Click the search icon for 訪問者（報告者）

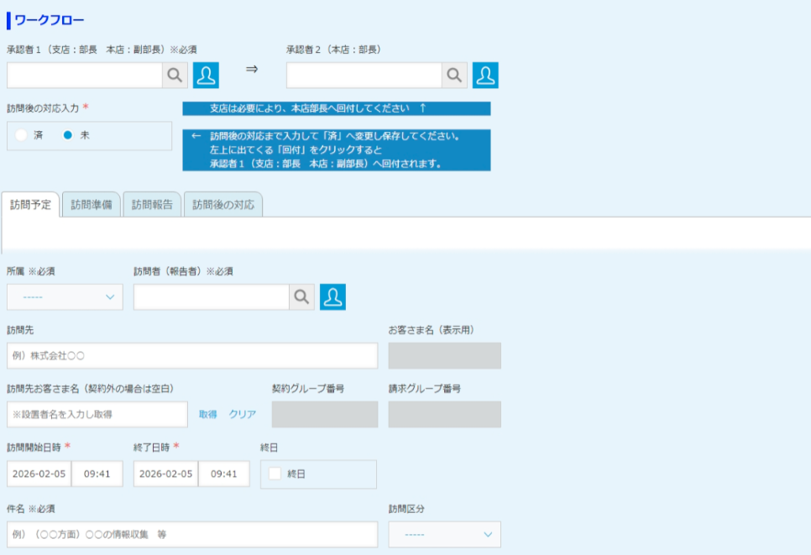tap(301, 297)
